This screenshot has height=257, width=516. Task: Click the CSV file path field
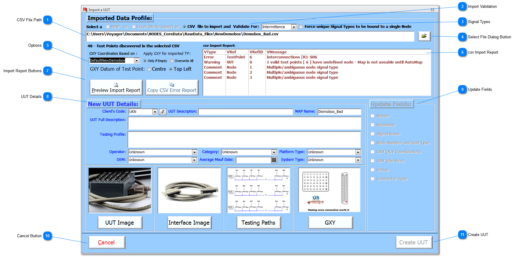point(250,36)
